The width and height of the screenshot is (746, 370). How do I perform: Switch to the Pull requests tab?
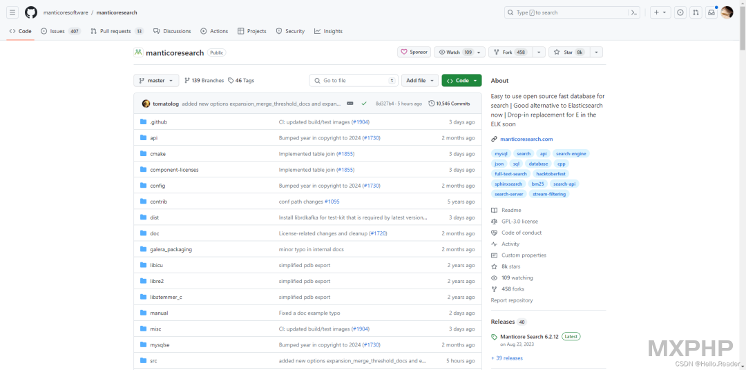117,31
